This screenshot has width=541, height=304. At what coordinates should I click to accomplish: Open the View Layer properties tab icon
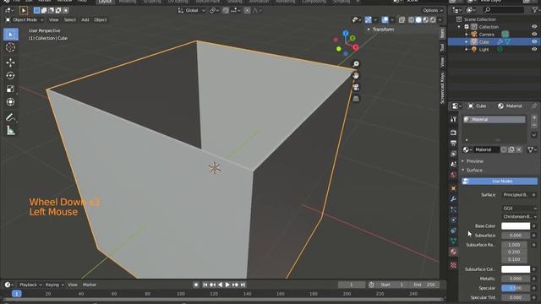(x=453, y=154)
